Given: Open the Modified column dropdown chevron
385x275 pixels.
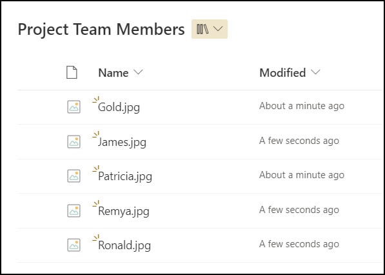Looking at the screenshot, I should pyautogui.click(x=315, y=72).
